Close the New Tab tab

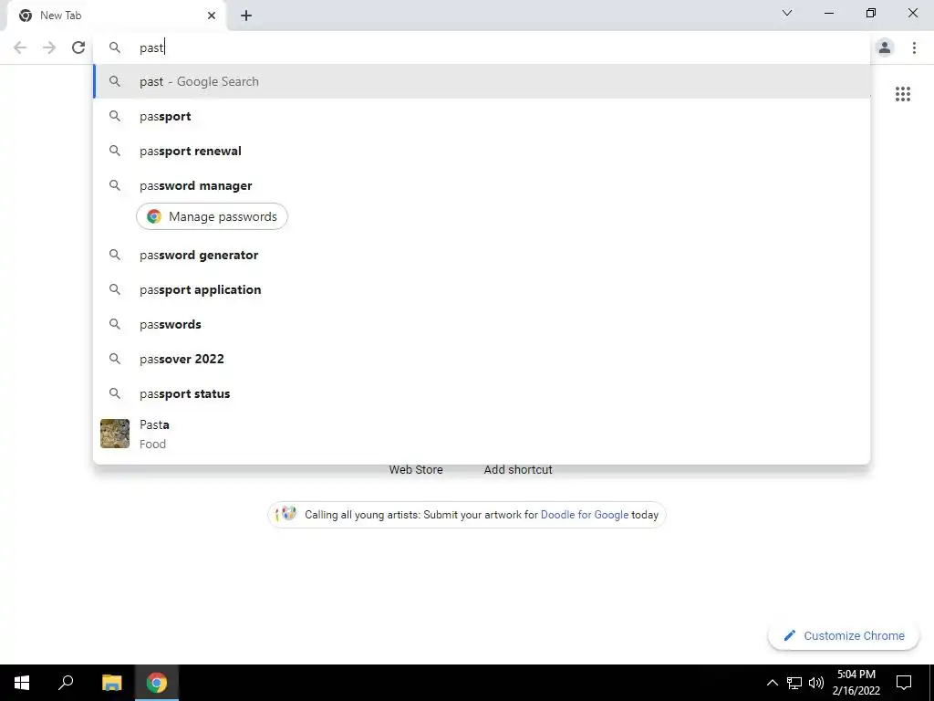(212, 16)
